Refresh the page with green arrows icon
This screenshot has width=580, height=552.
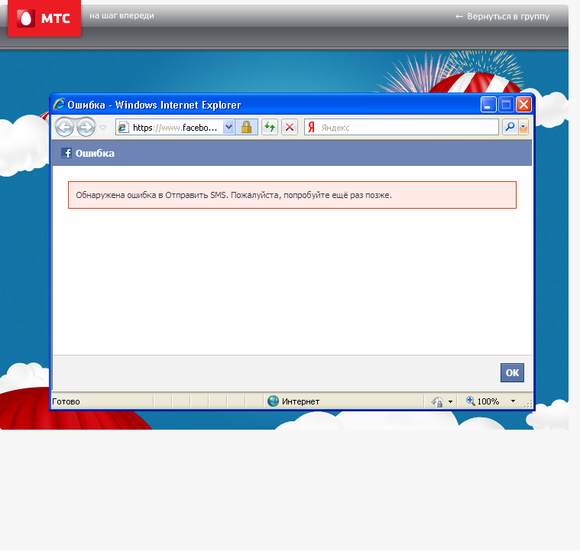pyautogui.click(x=270, y=128)
